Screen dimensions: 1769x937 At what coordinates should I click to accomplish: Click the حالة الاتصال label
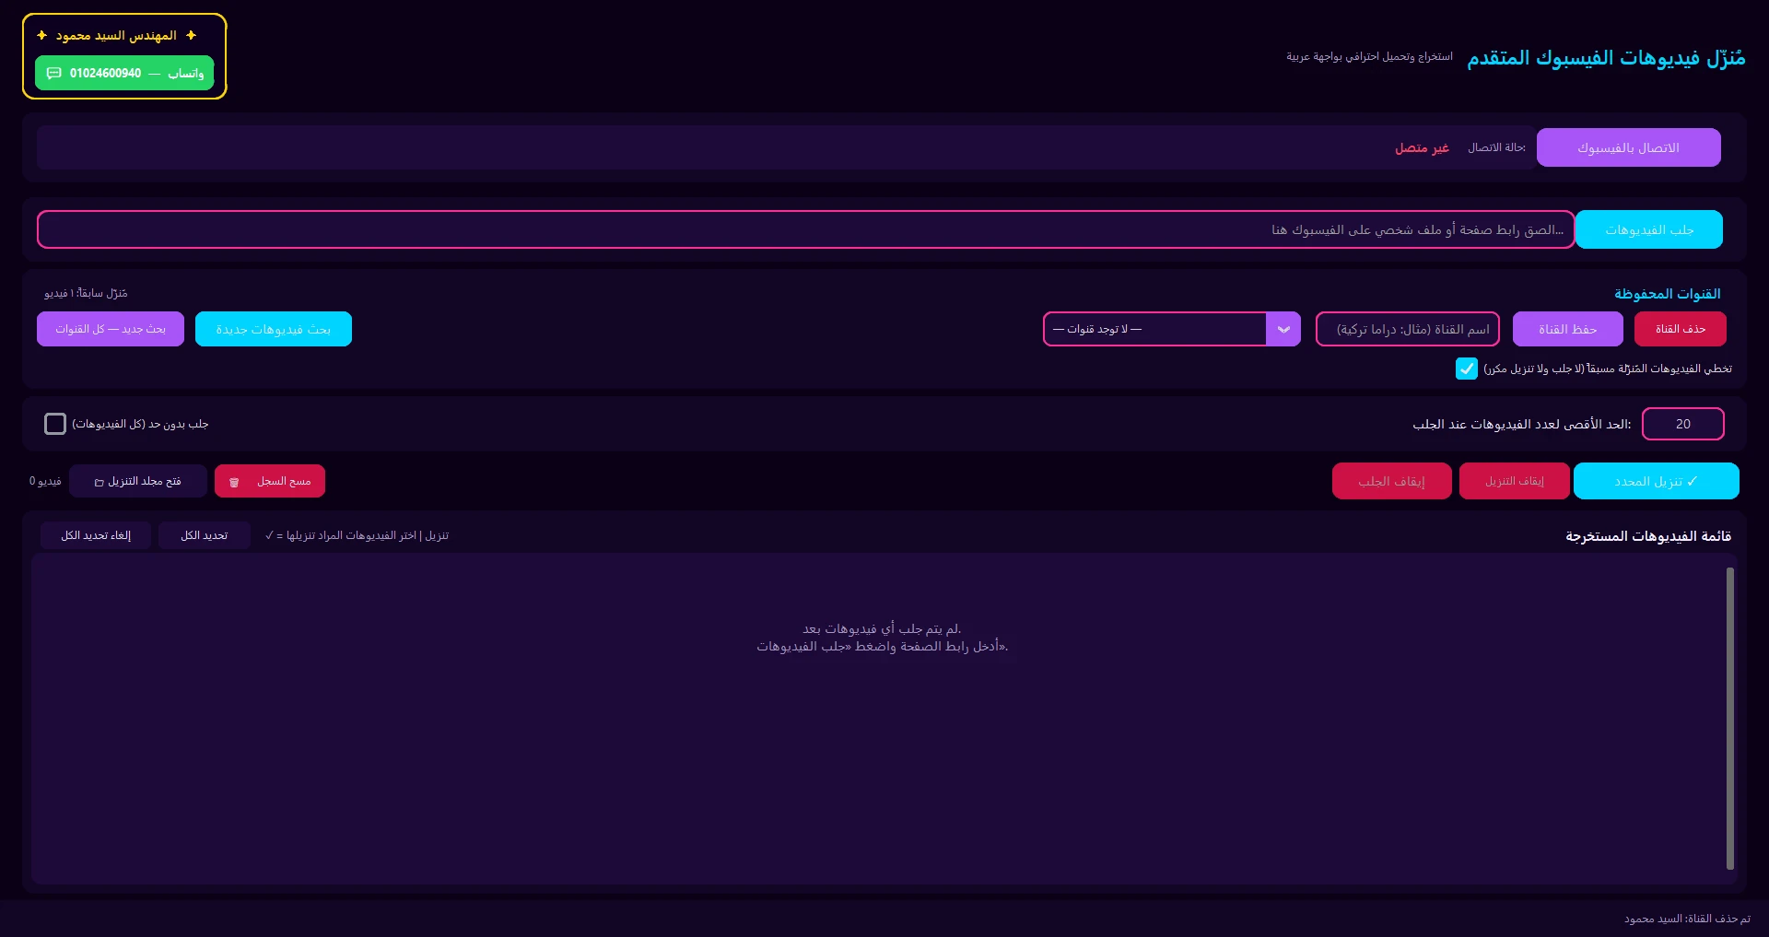[x=1496, y=147]
